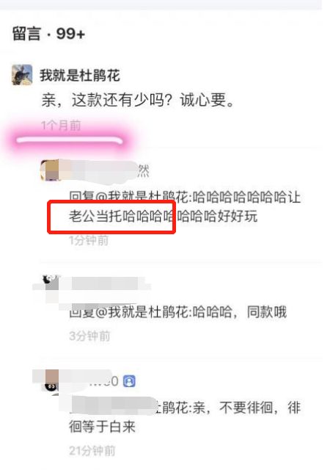This screenshot has width=330, height=470.
Task: Click the highlighted pink underline bar
Action: point(70,140)
